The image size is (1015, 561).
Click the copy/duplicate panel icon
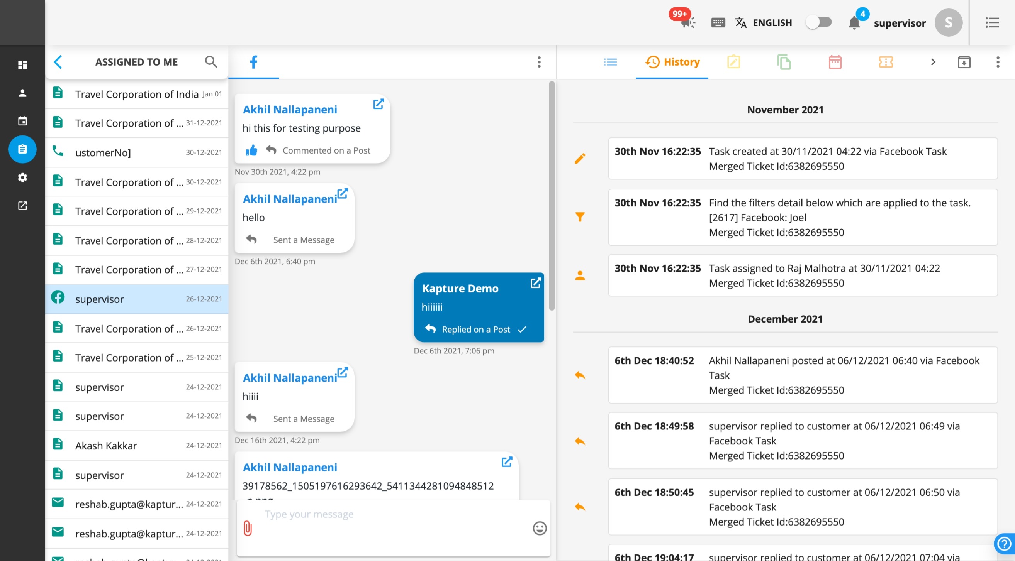point(784,61)
